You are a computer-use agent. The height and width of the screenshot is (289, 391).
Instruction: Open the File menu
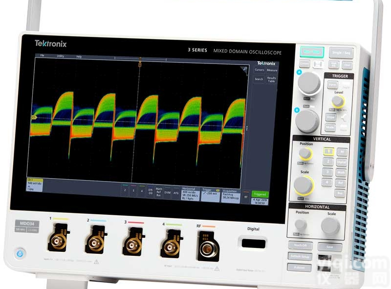42,56
